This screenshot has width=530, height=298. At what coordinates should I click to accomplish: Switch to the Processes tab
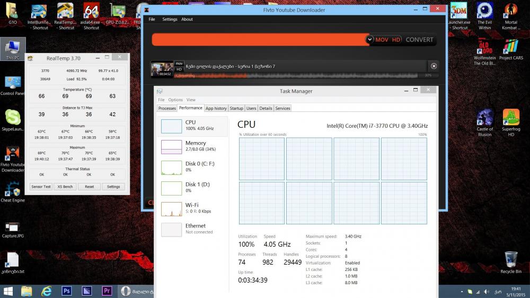(x=167, y=108)
